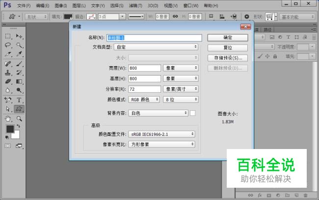Open the path alignment option

coord(222,17)
